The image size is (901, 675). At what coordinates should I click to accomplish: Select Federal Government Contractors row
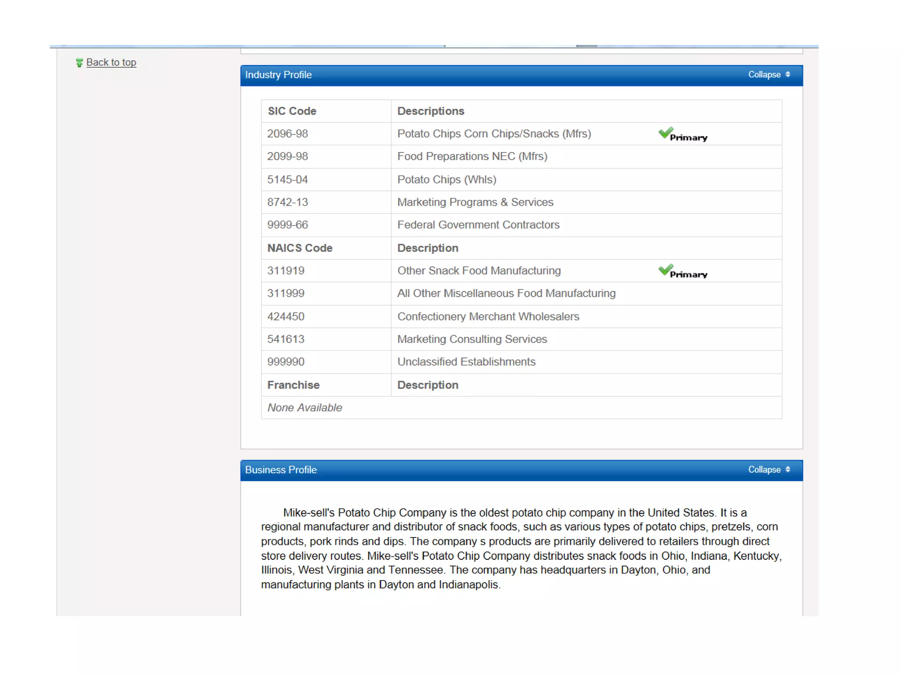[x=478, y=225]
